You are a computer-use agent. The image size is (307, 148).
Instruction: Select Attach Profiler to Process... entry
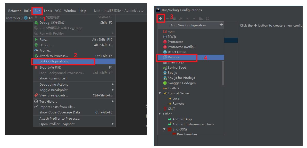click(74, 119)
